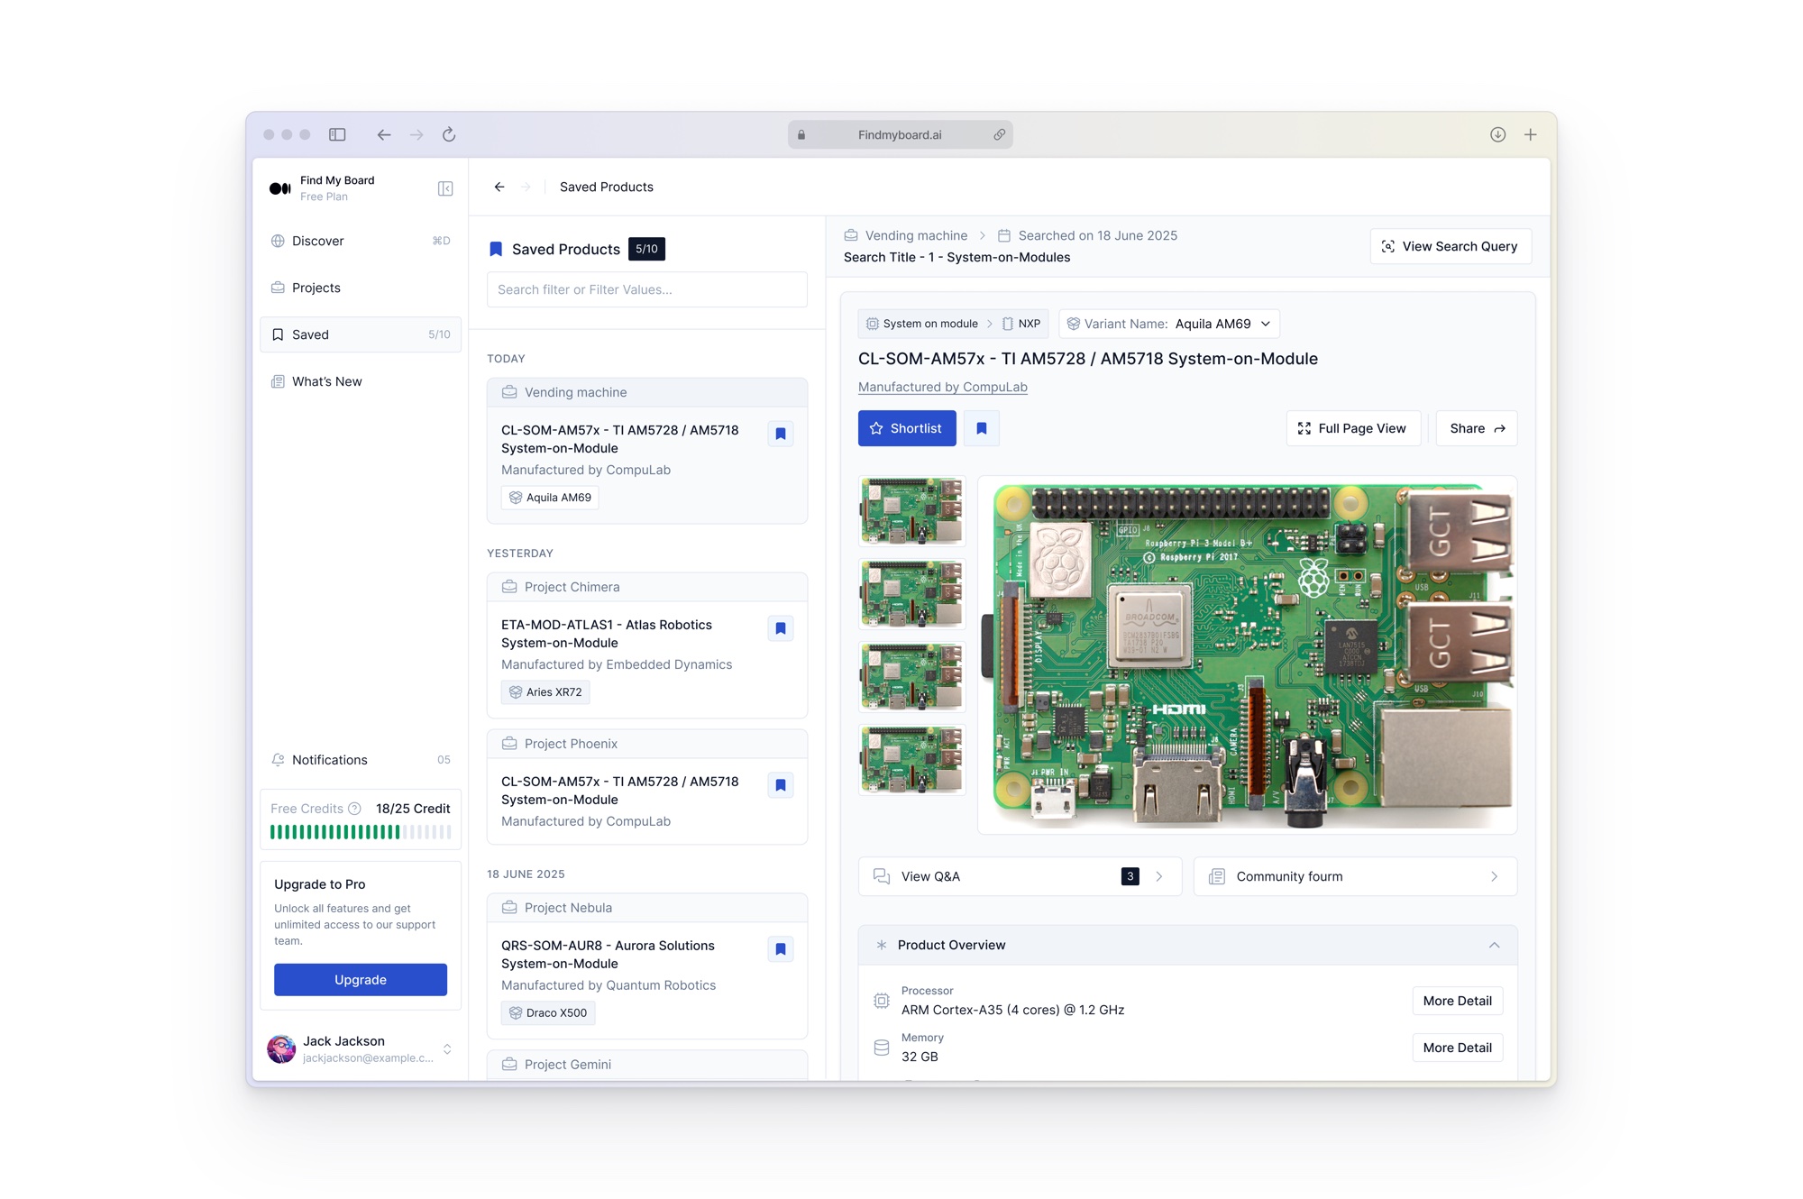This screenshot has height=1199, width=1803.
Task: Toggle bookmark on QRS-SOM-AUR8 card
Action: point(781,949)
